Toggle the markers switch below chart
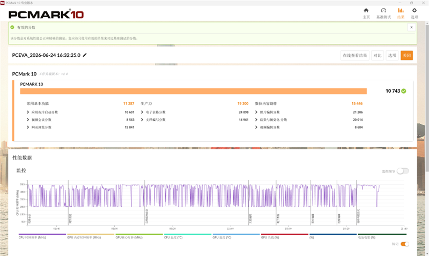The width and height of the screenshot is (429, 256). (405, 244)
